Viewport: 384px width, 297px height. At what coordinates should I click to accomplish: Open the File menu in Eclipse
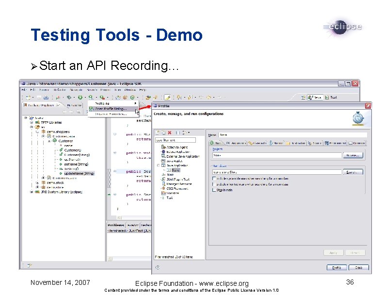(24, 90)
